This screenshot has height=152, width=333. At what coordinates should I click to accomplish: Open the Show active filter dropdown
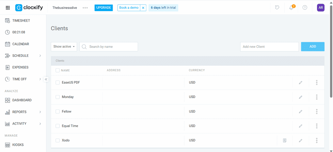(x=64, y=46)
